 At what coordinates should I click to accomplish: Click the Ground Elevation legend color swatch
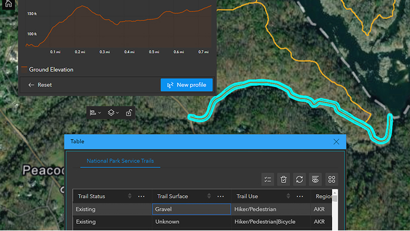click(24, 70)
